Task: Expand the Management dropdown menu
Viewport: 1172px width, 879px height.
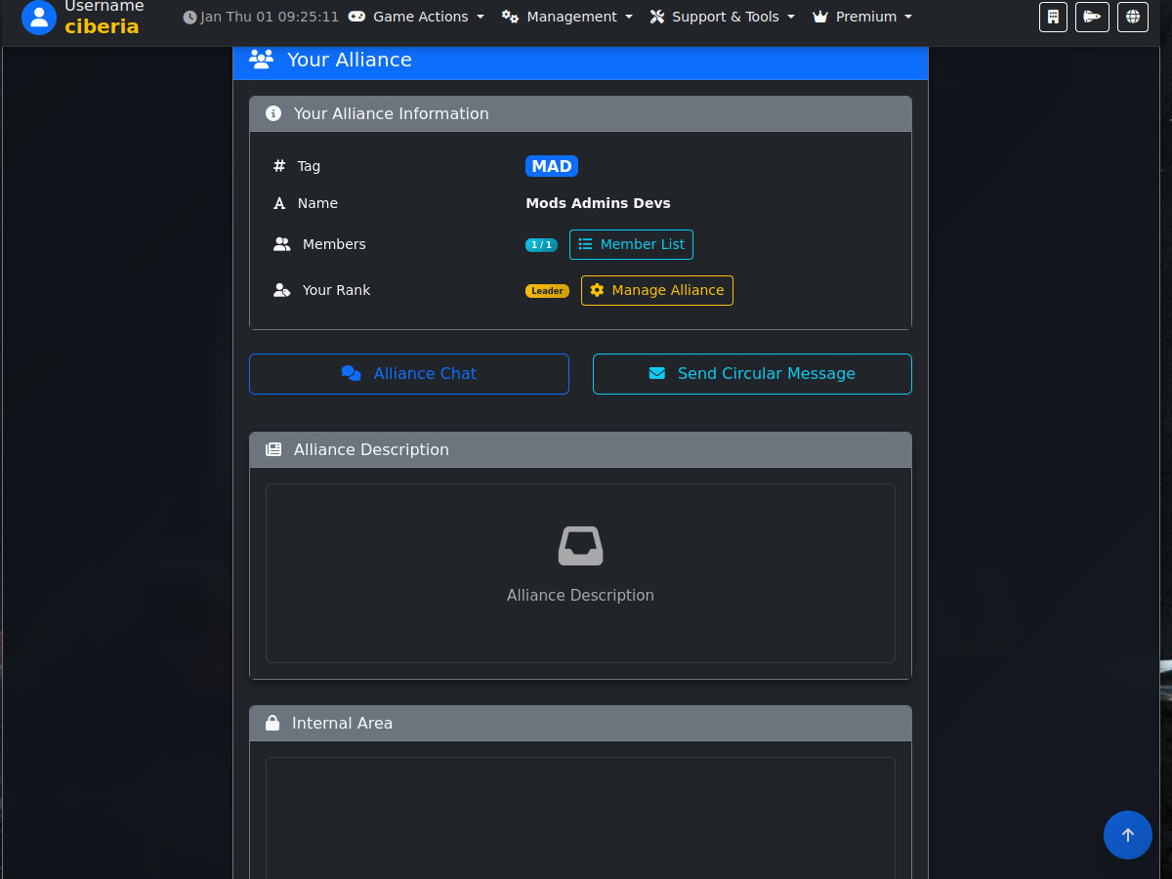Action: coord(567,17)
